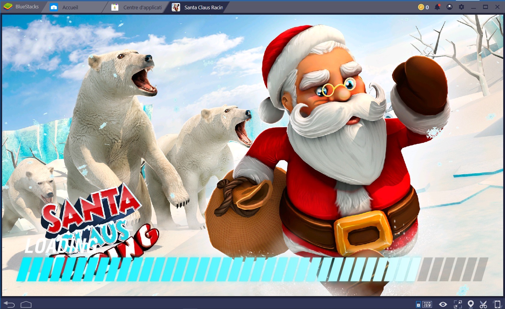Click the Android home button
Screen dimensions: 505x309
(x=26, y=305)
